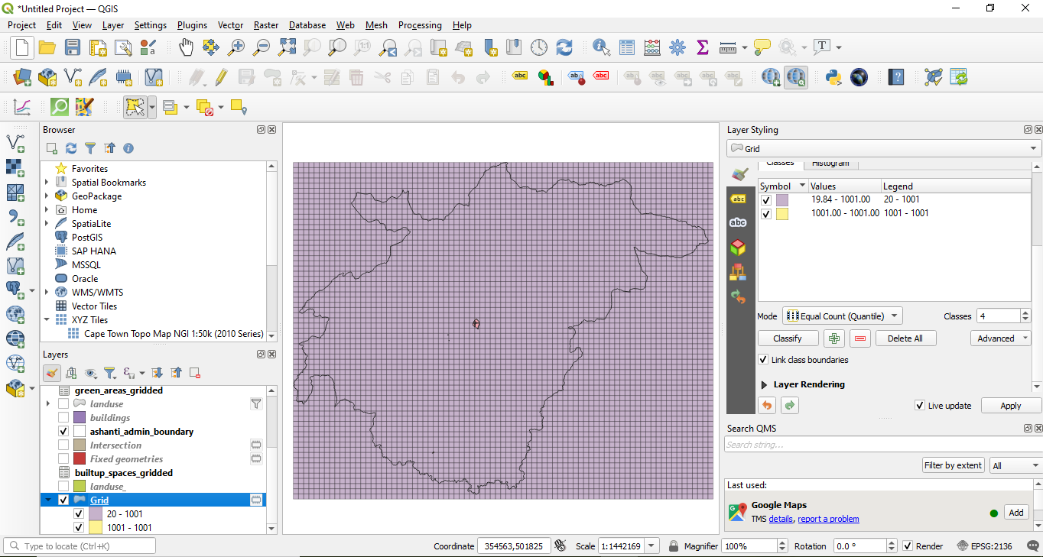Open the All filter dropdown in Search QMS
1043x557 pixels.
(1015, 465)
